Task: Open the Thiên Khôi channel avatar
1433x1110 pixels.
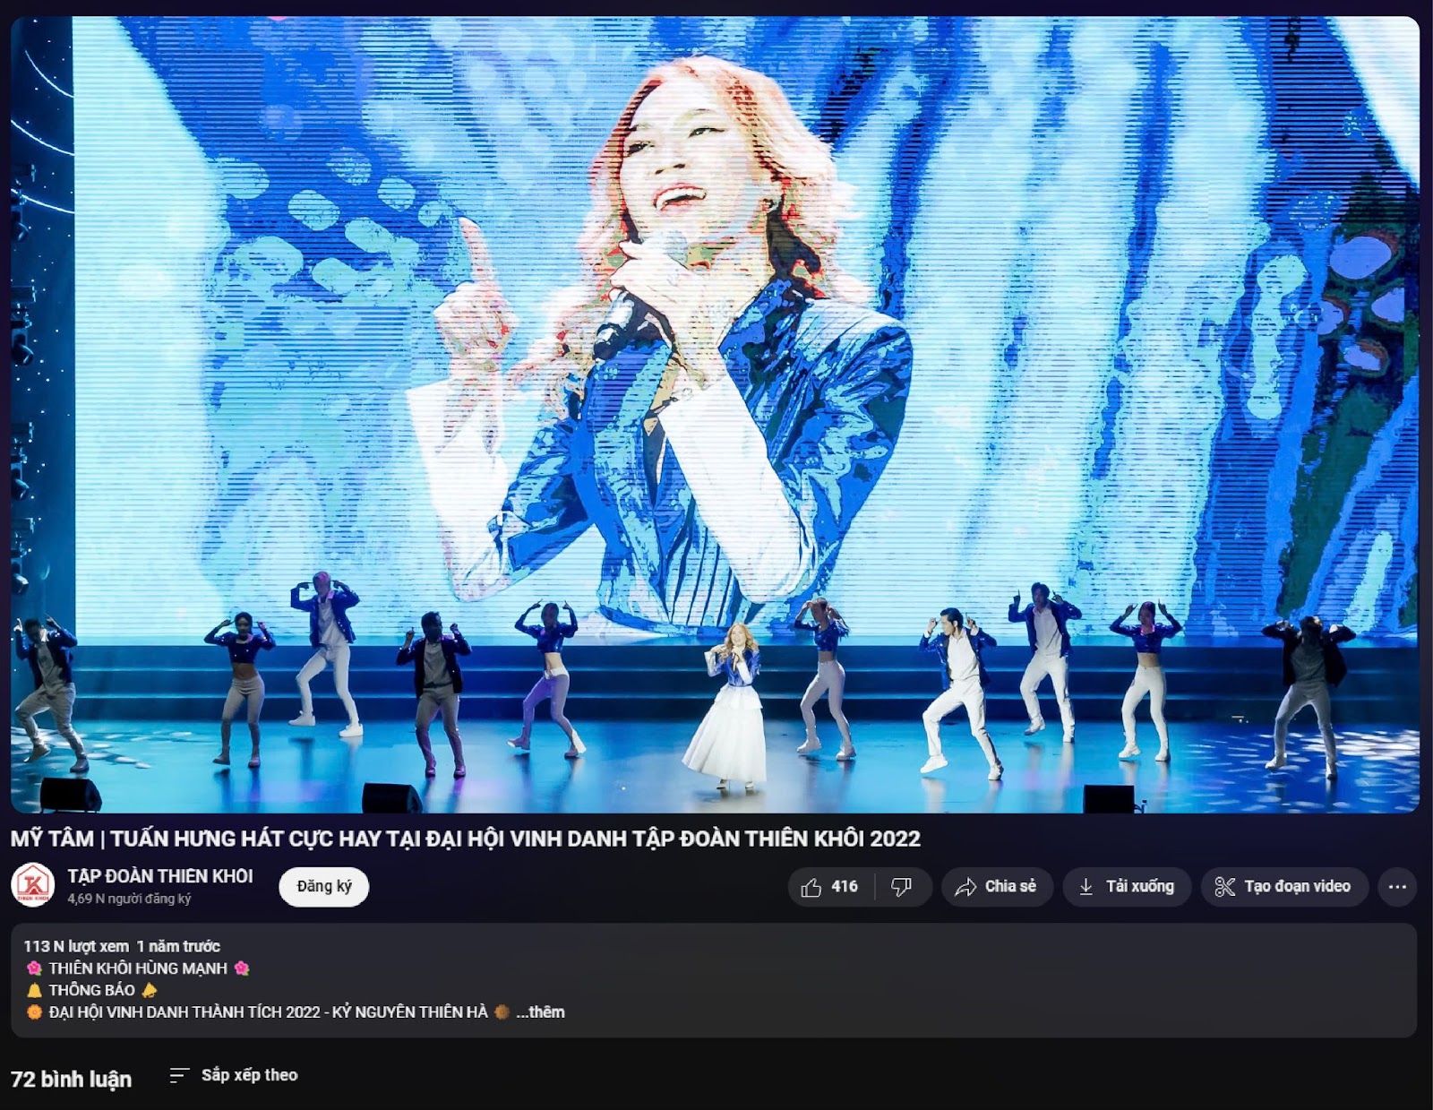Action: tap(33, 885)
